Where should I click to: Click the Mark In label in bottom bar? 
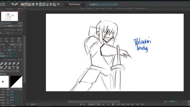point(34,104)
